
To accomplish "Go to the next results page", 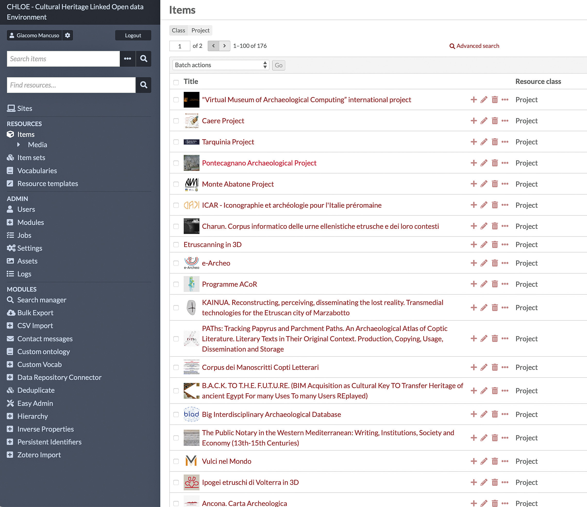I will [224, 46].
